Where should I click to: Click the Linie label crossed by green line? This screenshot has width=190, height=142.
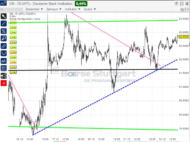13,23
